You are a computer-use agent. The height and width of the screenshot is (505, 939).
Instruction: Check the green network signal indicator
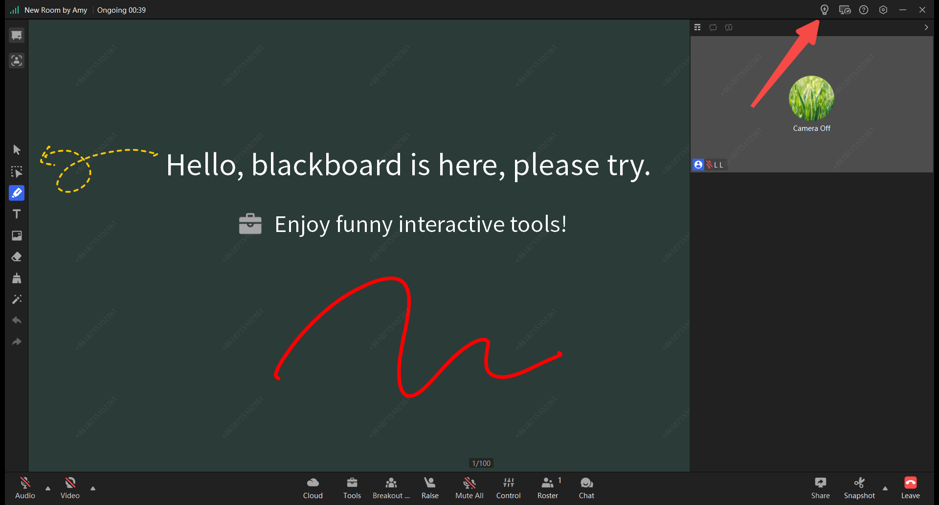point(15,10)
